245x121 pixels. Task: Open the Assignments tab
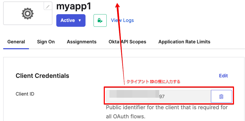click(81, 42)
